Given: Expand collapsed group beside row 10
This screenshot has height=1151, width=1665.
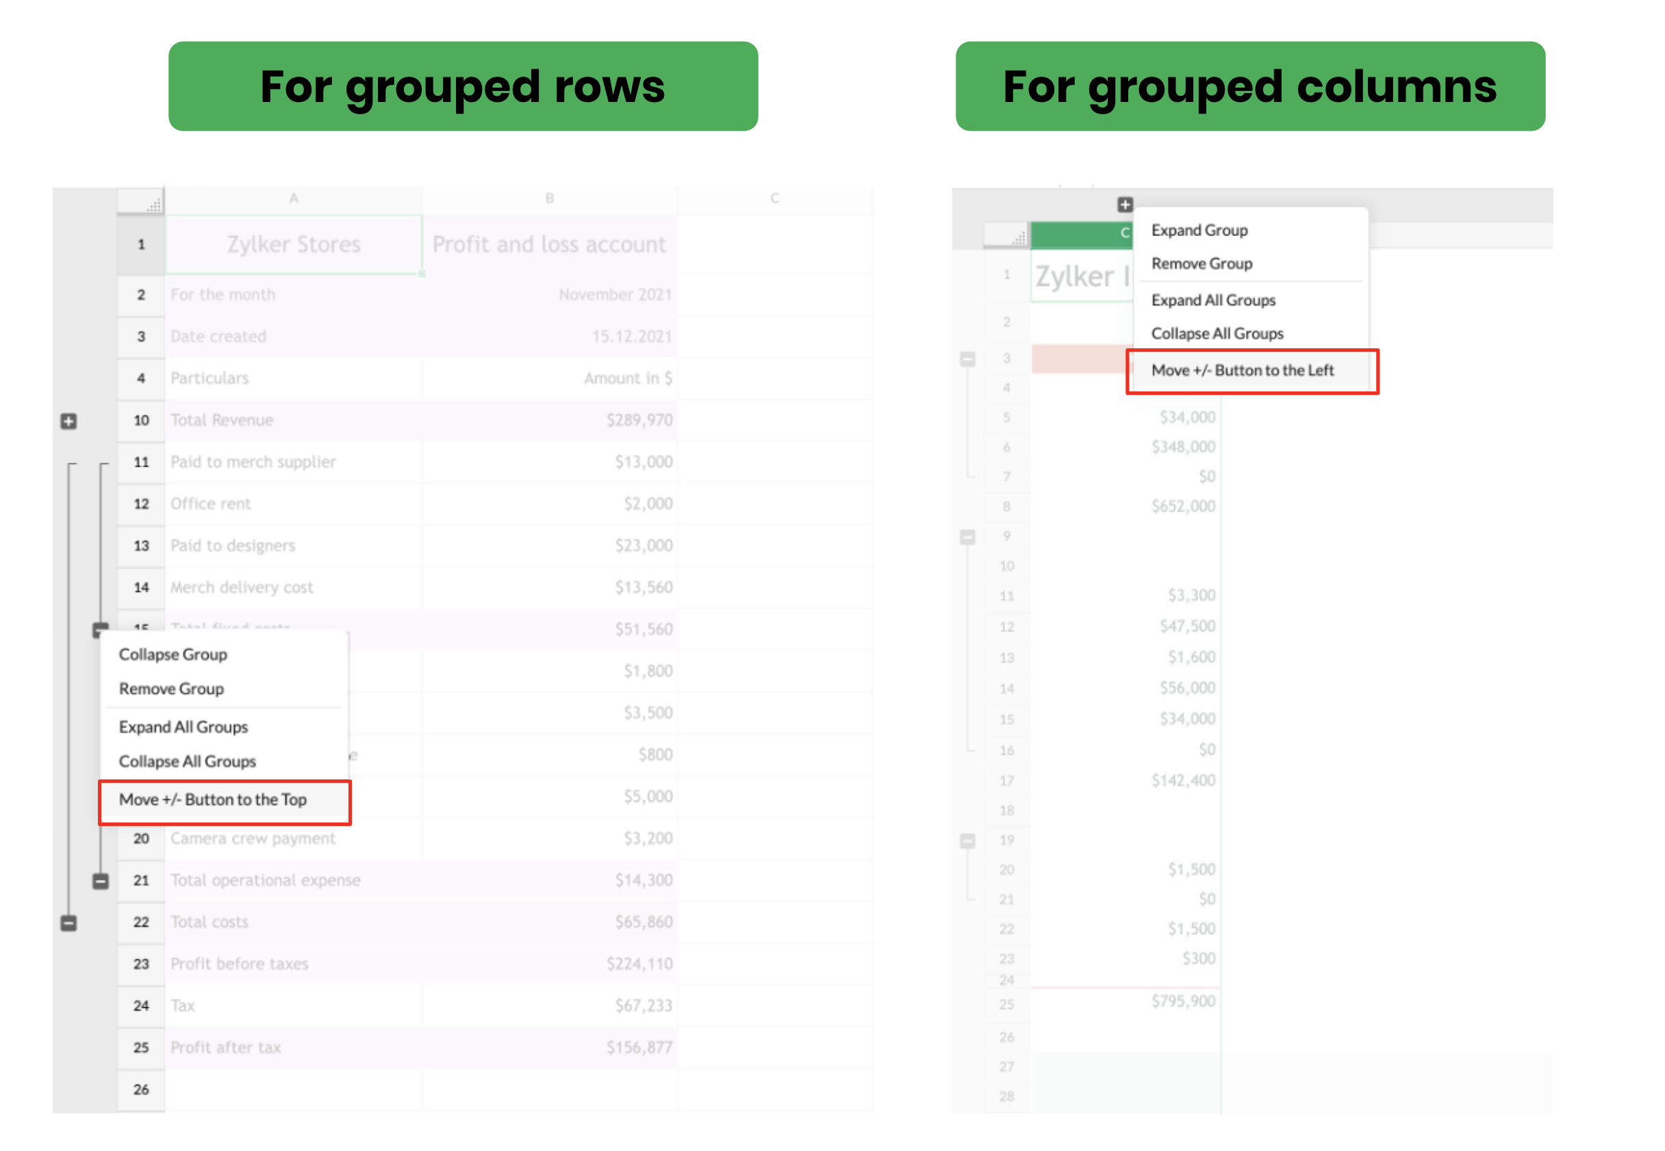Looking at the screenshot, I should [x=68, y=421].
